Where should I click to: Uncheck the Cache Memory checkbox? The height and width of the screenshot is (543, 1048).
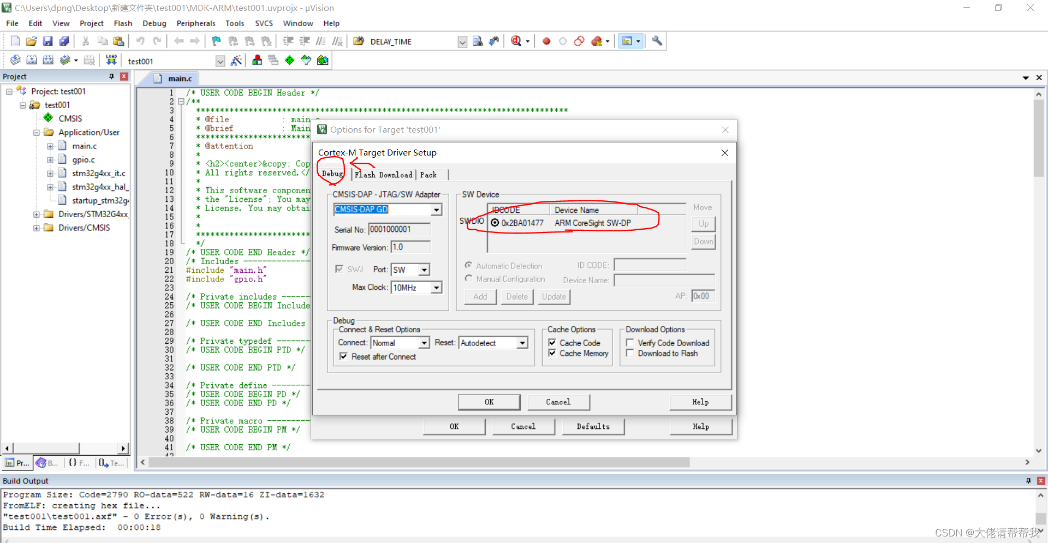pos(552,353)
